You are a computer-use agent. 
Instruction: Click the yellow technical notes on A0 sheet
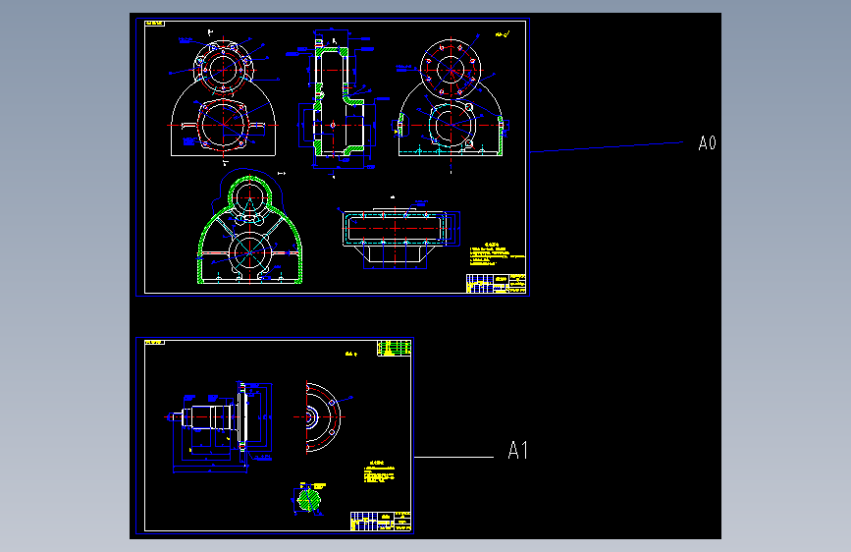[497, 254]
